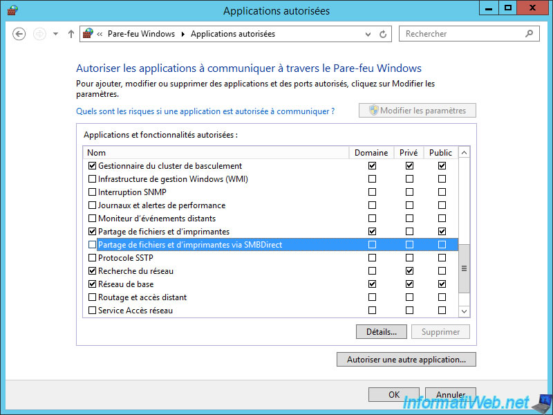Toggle Public for Gestionnaire du cluster
Image resolution: width=553 pixels, height=415 pixels.
tap(442, 165)
